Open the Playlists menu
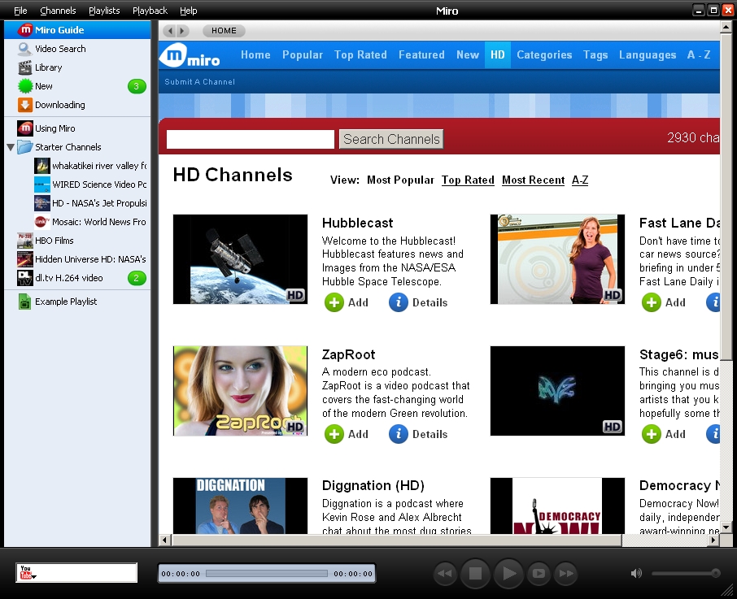The image size is (737, 599). tap(104, 11)
